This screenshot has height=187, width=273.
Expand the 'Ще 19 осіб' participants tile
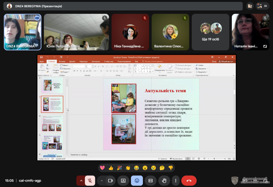tap(210, 32)
